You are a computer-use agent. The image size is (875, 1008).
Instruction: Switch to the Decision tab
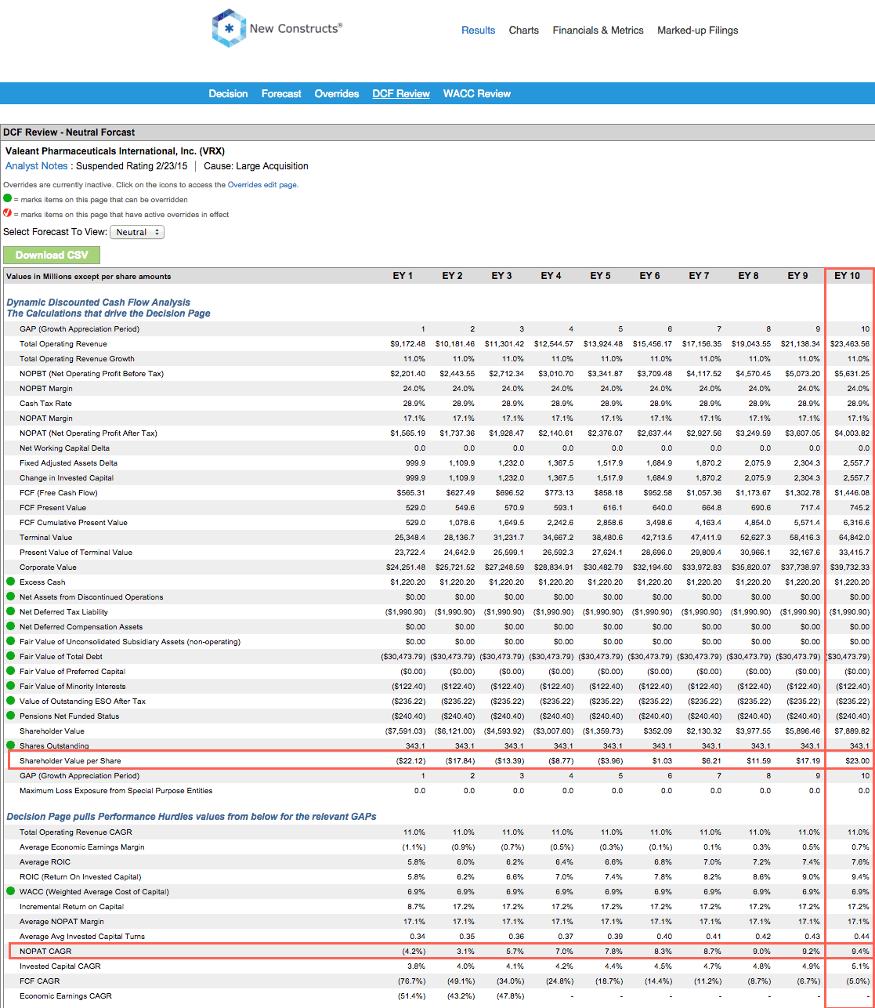tap(228, 93)
